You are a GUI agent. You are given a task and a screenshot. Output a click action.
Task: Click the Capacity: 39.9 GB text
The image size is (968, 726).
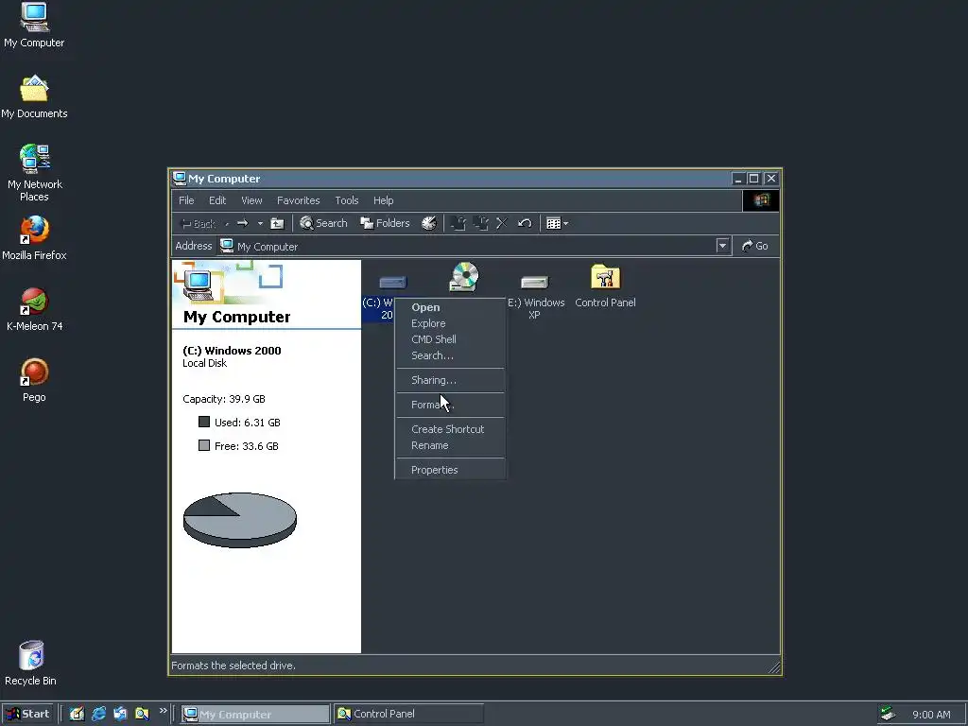click(x=223, y=399)
